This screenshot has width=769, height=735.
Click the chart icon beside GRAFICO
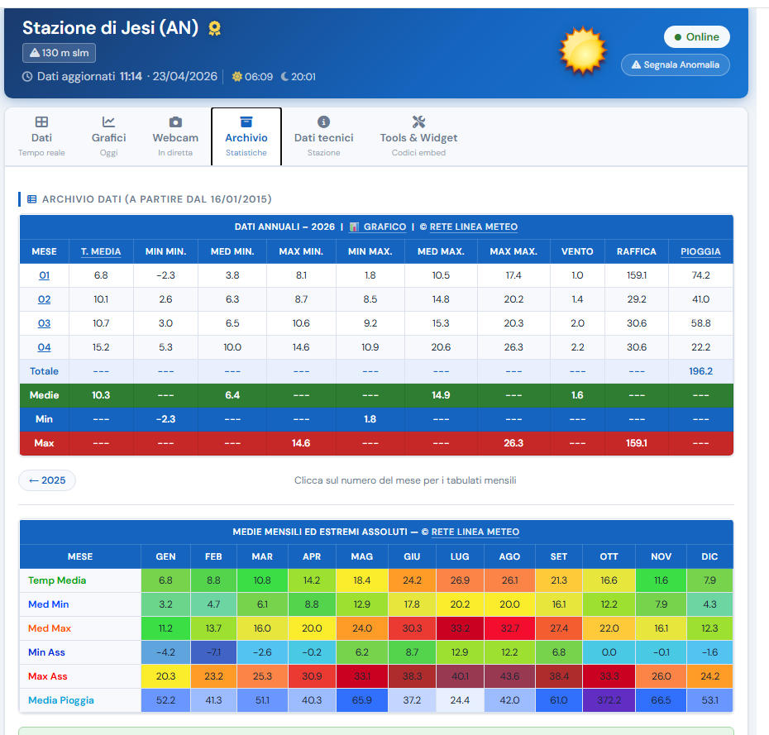tap(354, 227)
